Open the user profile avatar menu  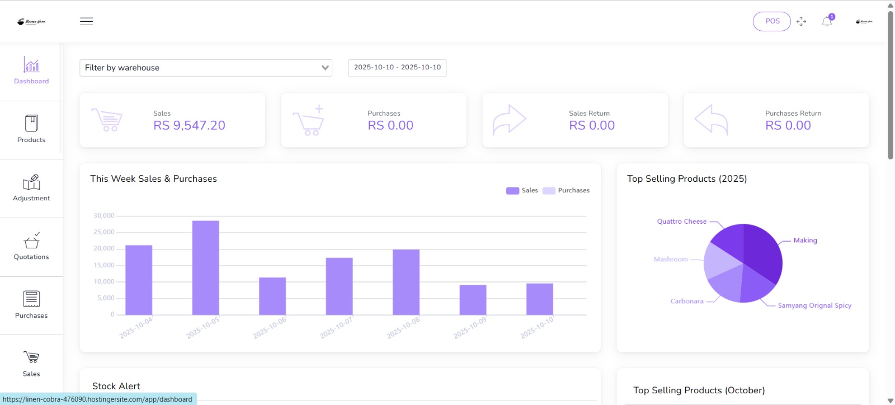click(864, 21)
